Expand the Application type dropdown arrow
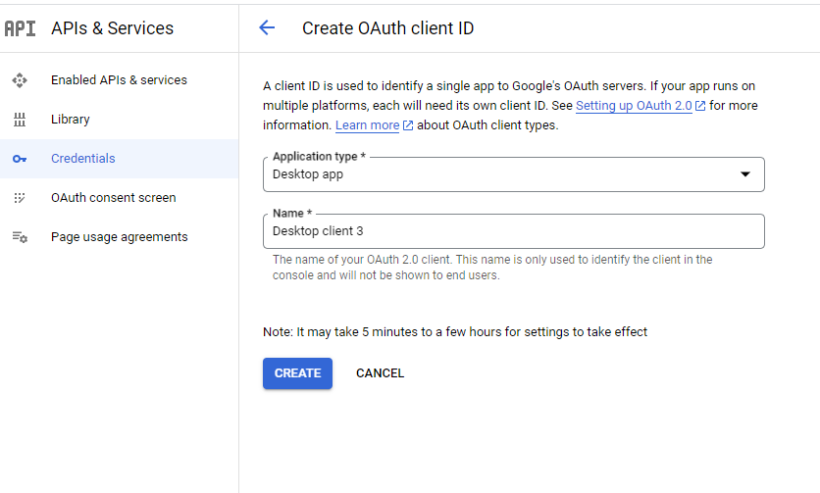This screenshot has width=820, height=493. point(745,174)
